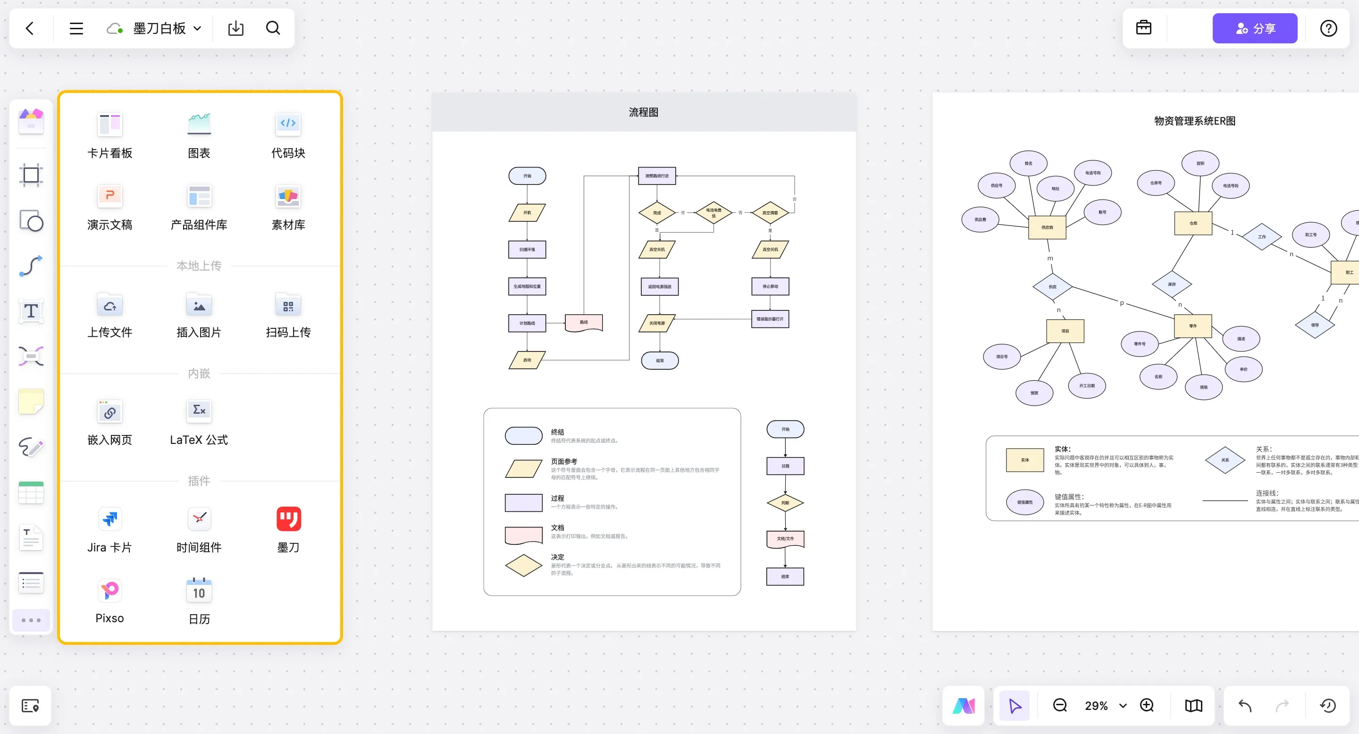
Task: Expand the 墨刀白板 title dropdown
Action: 197,28
